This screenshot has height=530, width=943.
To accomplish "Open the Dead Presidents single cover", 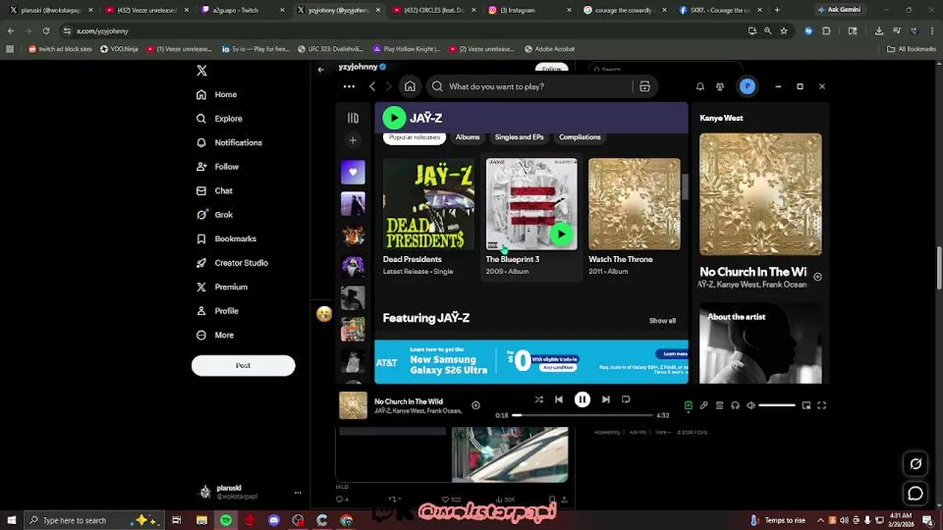I will click(x=429, y=204).
